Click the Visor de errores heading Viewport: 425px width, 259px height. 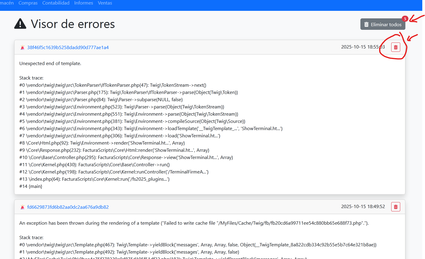point(73,24)
